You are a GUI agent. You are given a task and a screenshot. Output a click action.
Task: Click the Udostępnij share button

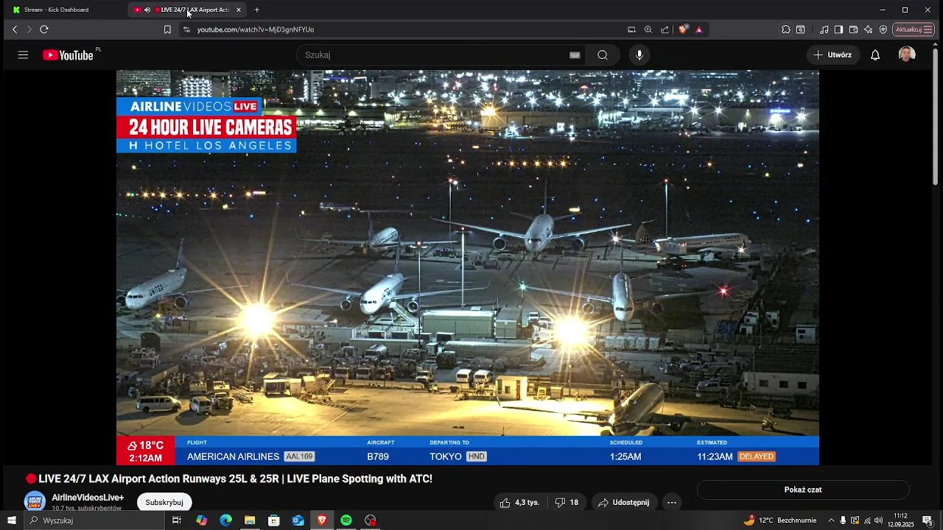coord(624,502)
